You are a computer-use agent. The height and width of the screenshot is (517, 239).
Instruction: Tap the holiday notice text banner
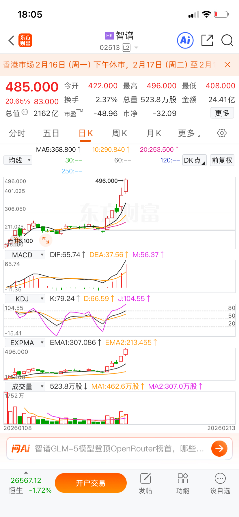(110, 65)
